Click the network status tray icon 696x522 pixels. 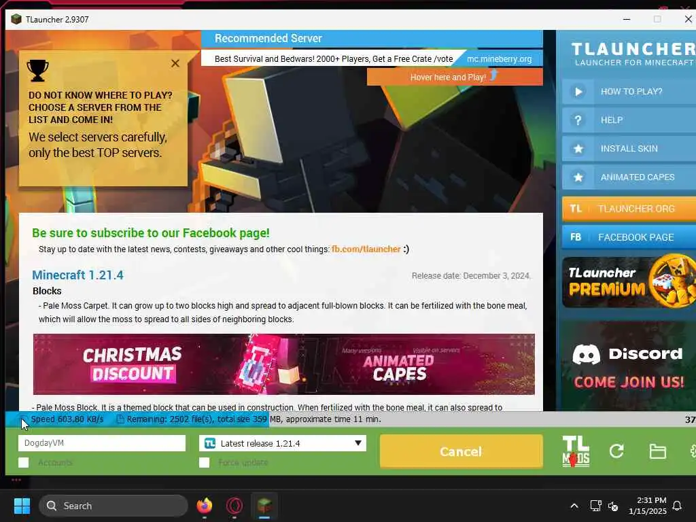(x=595, y=506)
